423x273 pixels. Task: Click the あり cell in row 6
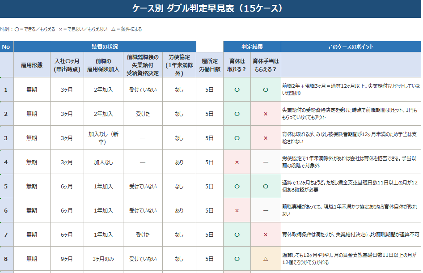[x=179, y=210]
